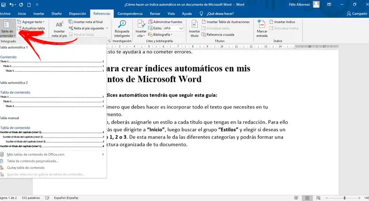Click the zoom in plus button
Screen dimensions: 369x201
pyautogui.click(x=360, y=198)
